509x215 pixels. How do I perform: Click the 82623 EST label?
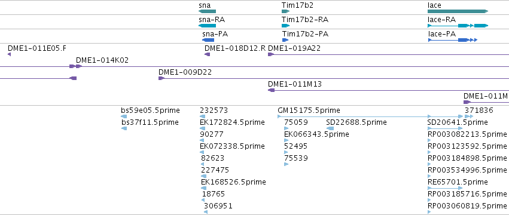[212, 158]
